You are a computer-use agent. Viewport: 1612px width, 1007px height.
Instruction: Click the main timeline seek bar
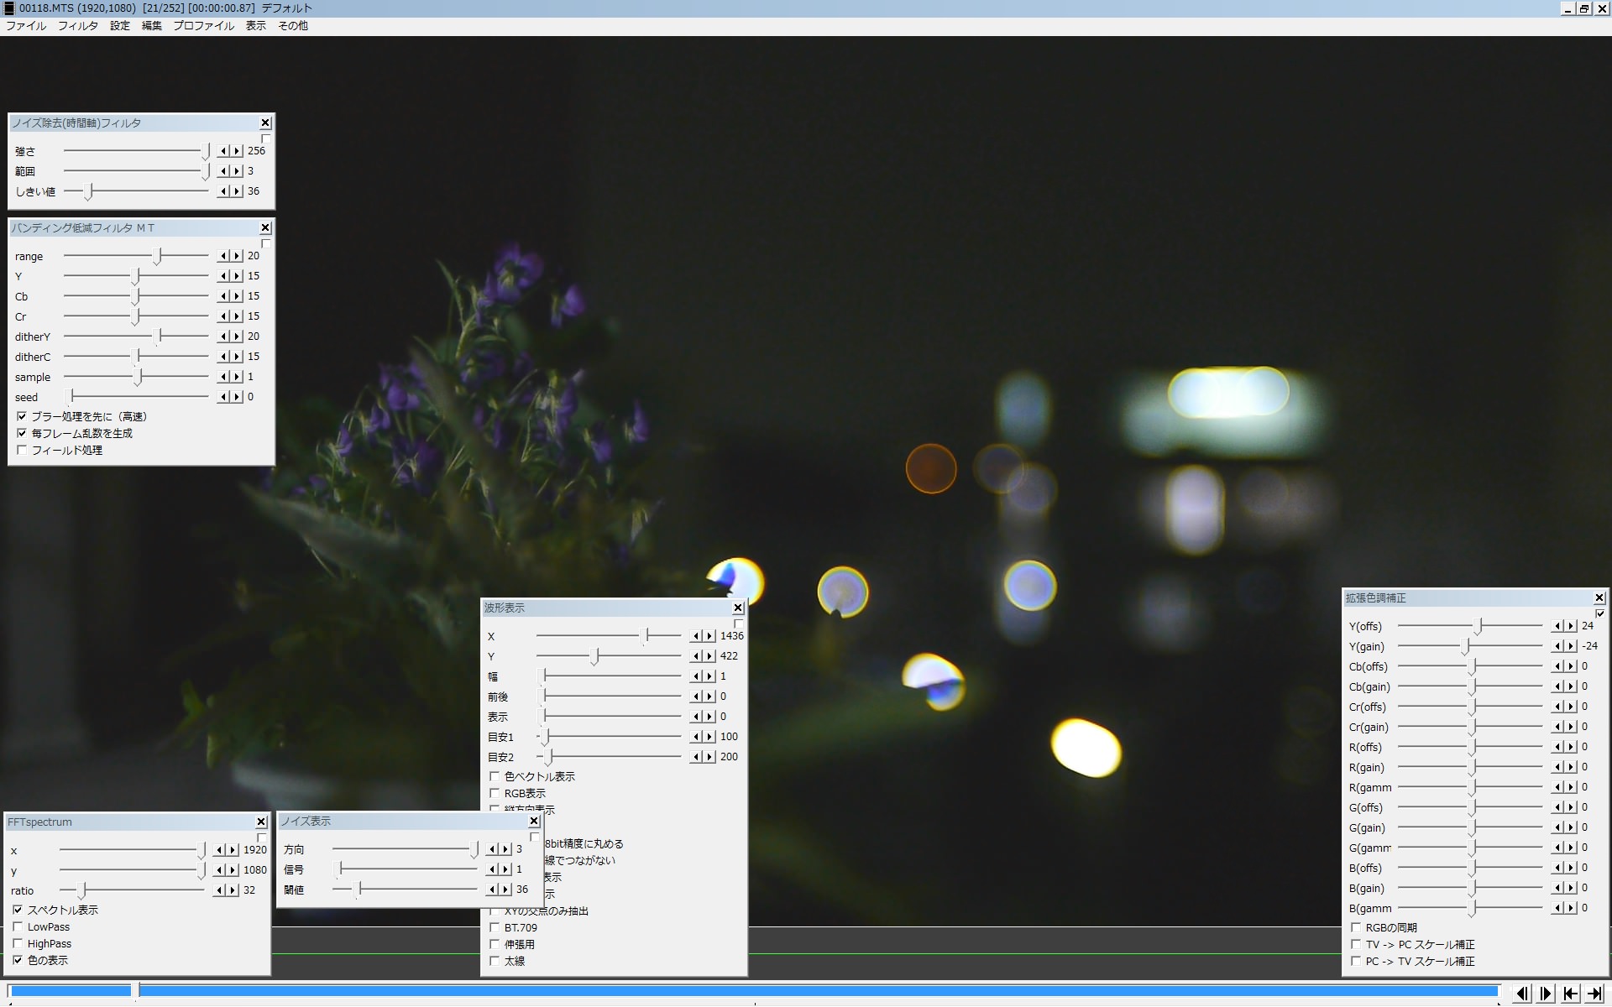pyautogui.click(x=756, y=992)
